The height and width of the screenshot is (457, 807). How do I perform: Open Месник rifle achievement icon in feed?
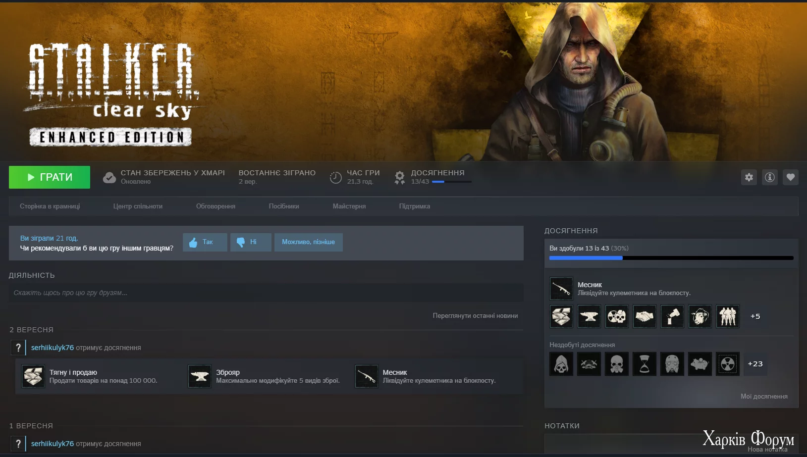[x=367, y=376]
